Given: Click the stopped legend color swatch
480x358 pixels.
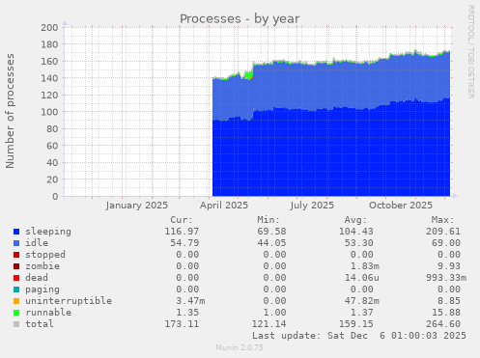Looking at the screenshot, I should [x=16, y=255].
